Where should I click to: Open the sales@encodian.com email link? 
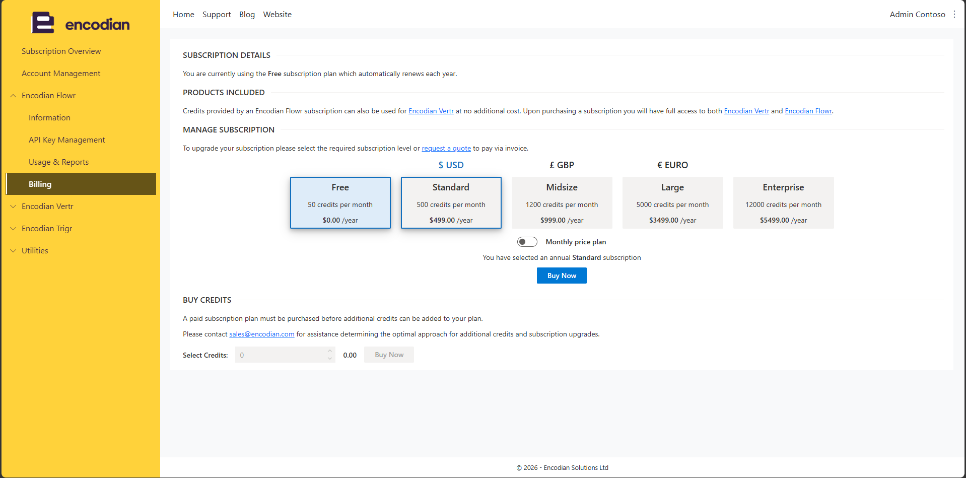(262, 334)
